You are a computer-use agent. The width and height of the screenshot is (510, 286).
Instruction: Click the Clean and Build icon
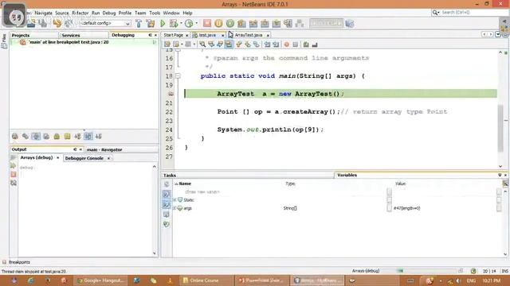(151, 23)
